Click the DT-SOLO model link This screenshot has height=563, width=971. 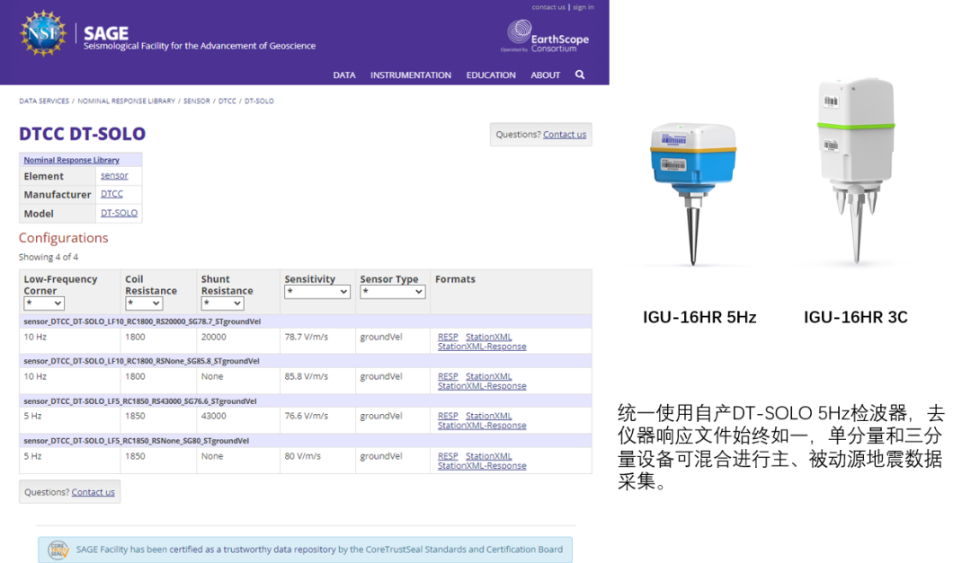tap(119, 213)
